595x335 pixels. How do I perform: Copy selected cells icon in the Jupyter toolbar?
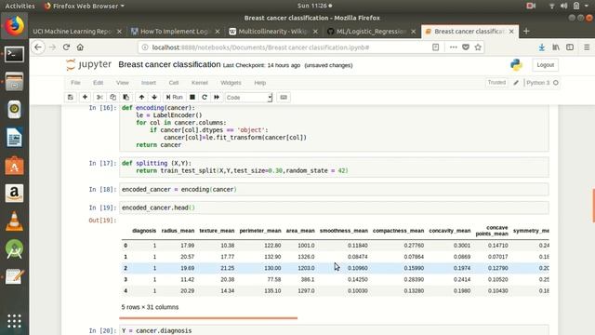112,97
